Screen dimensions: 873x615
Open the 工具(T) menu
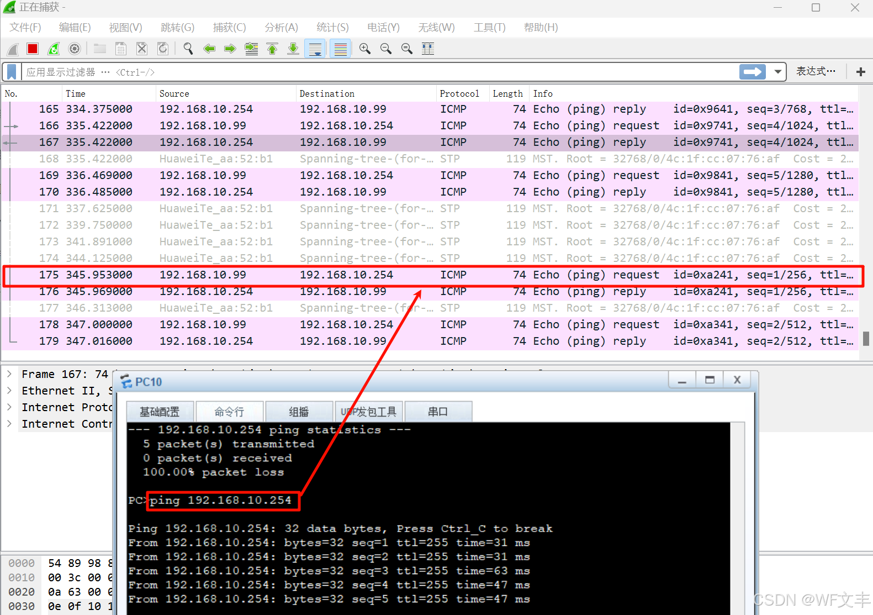489,28
